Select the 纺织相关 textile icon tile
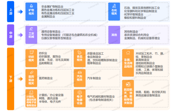The height and width of the screenshot is (111, 176). coord(31,58)
